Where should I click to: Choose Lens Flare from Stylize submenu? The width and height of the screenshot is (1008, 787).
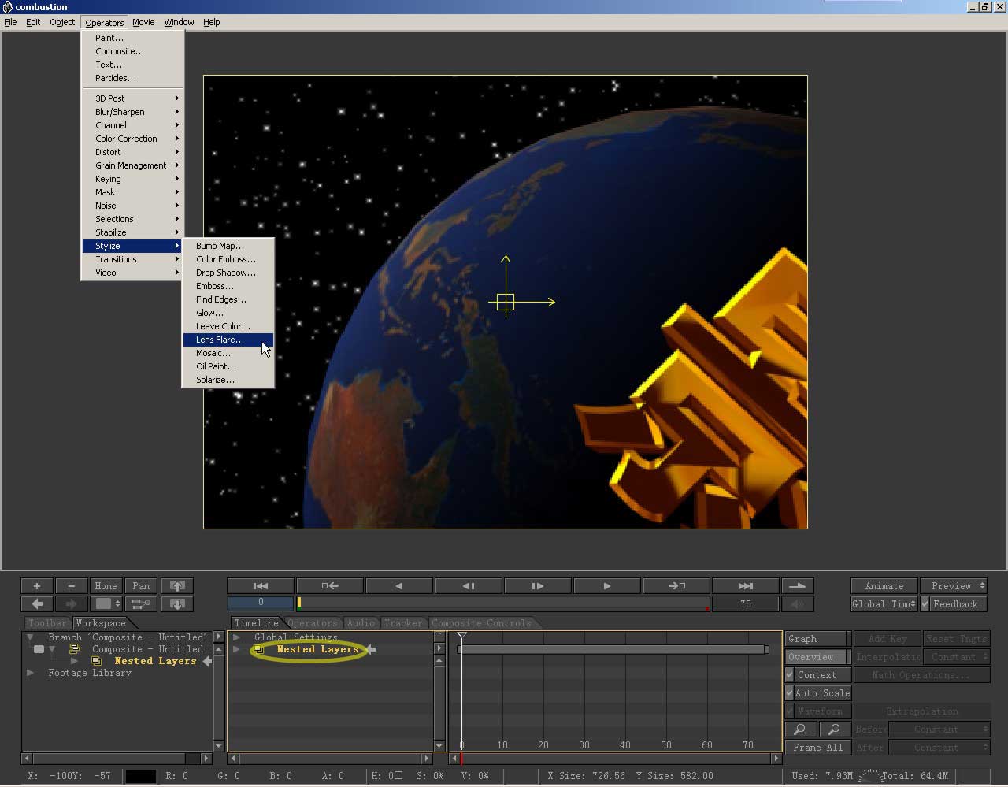(220, 340)
